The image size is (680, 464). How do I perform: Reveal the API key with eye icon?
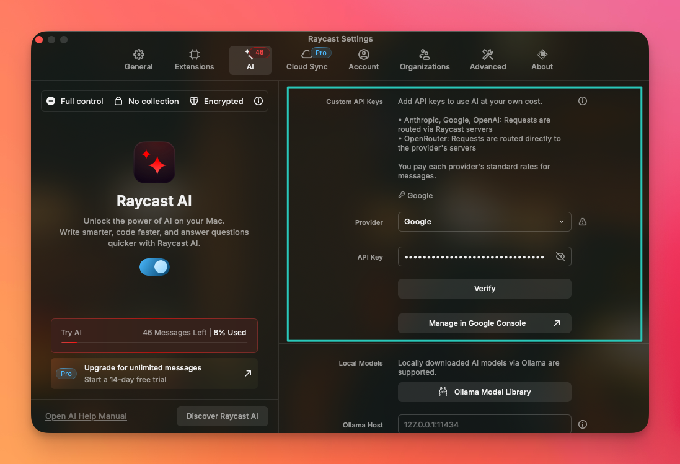click(560, 256)
